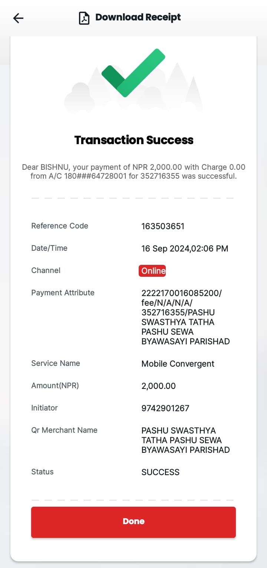Image resolution: width=267 pixels, height=568 pixels.
Task: Tap the red Done button
Action: [133, 522]
